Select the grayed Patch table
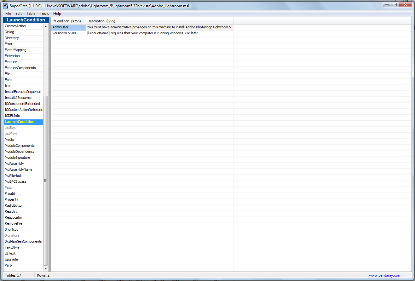The image size is (415, 281). click(x=23, y=187)
